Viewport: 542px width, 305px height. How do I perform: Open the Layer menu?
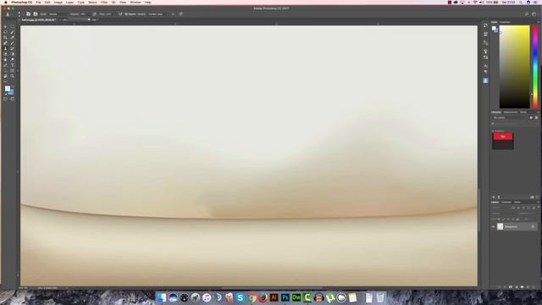[x=69, y=3]
